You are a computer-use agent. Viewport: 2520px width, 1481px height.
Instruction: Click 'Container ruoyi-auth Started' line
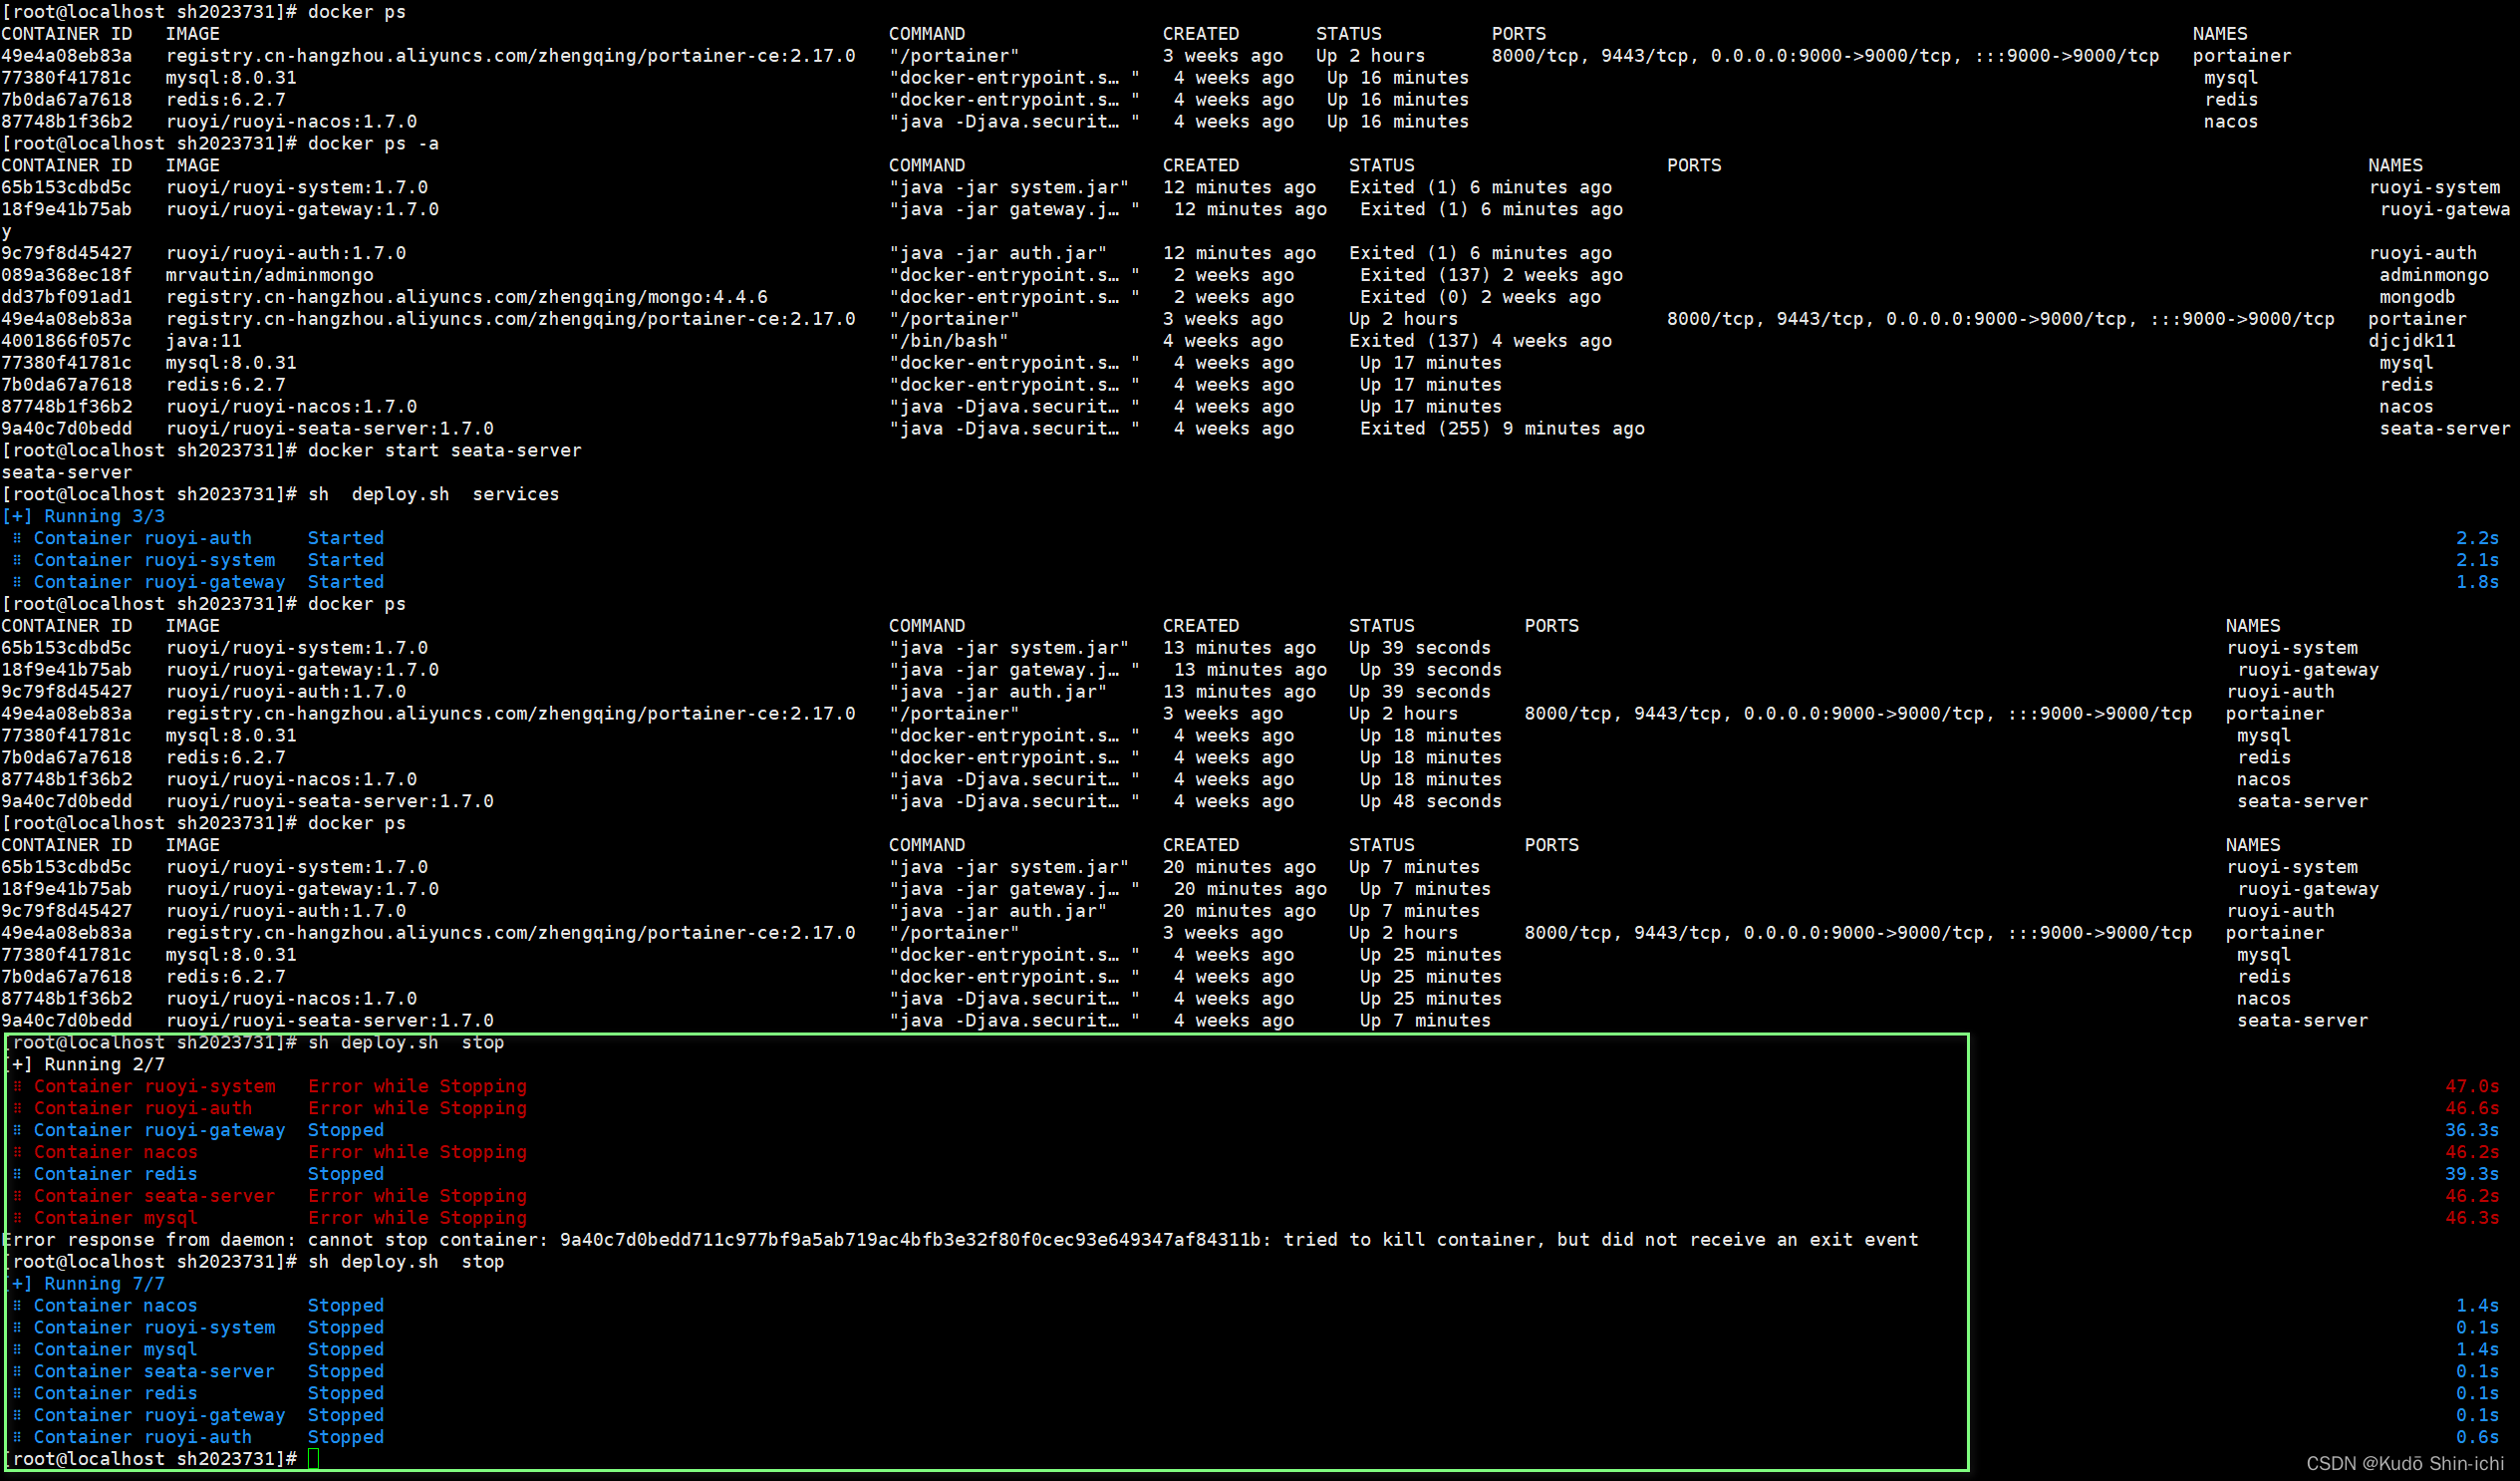198,539
